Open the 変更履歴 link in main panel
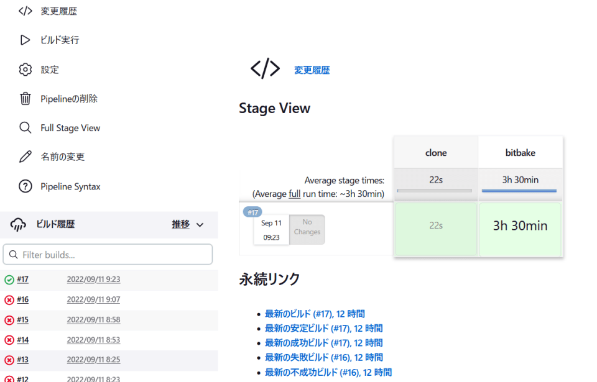 click(312, 71)
